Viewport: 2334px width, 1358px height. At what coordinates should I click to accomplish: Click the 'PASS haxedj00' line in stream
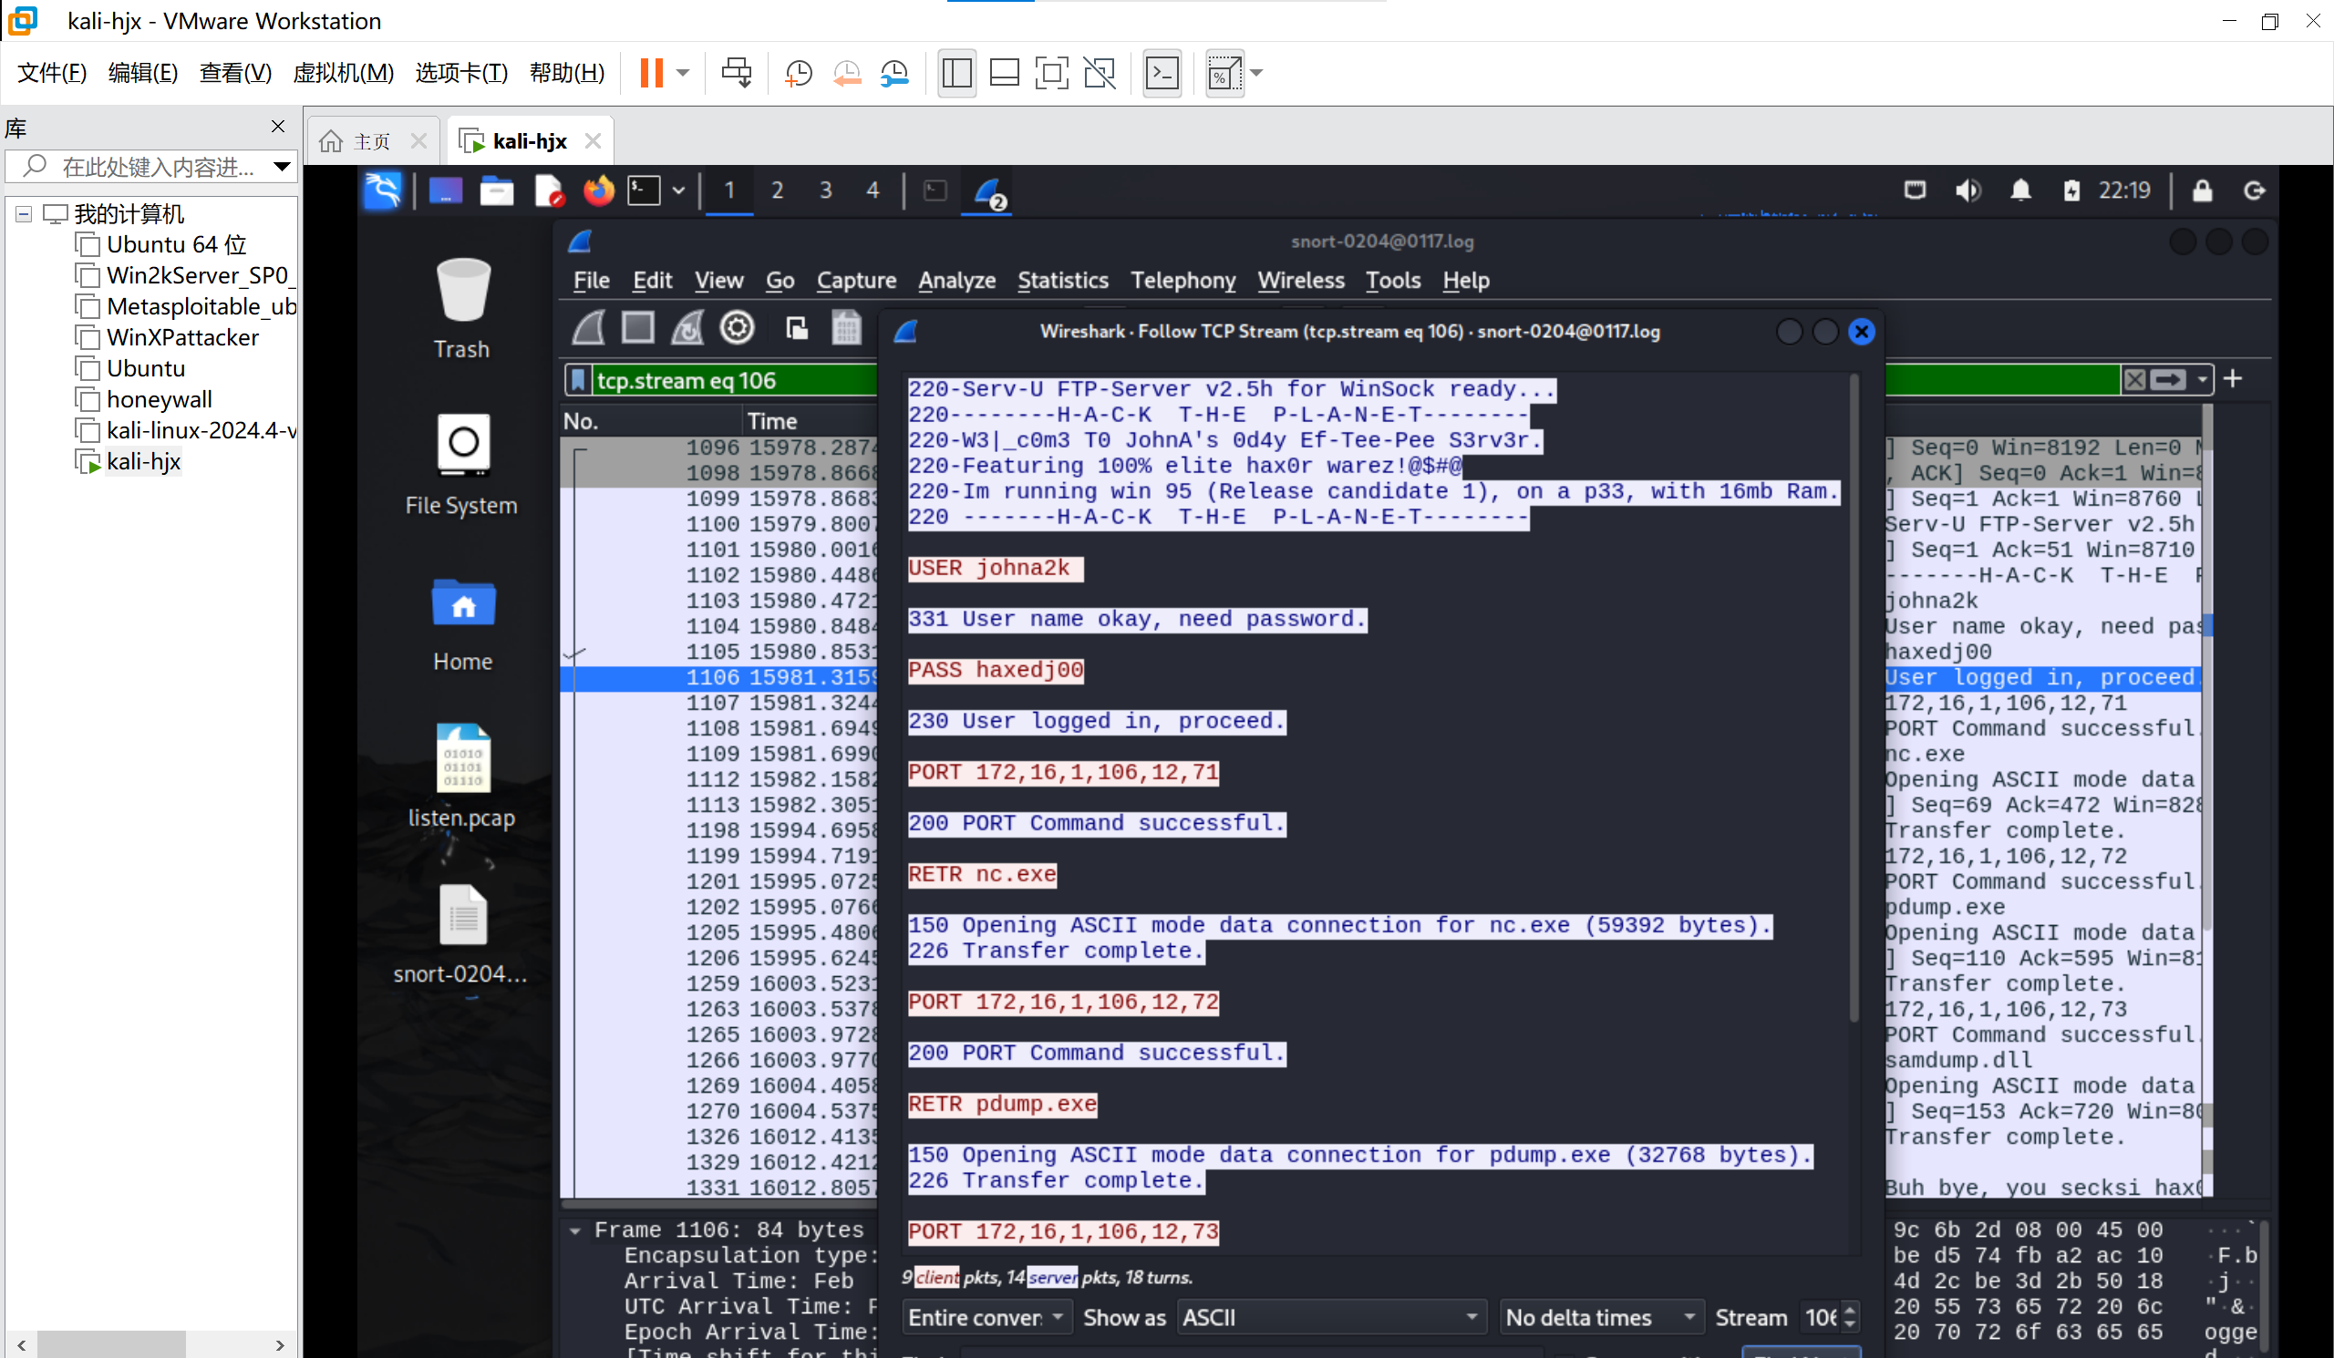click(x=996, y=669)
